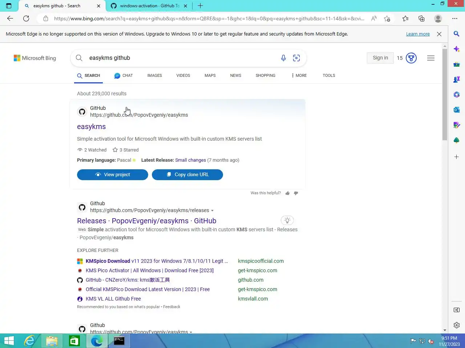465x348 pixels.
Task: Open TOOLS search options
Action: 329,75
